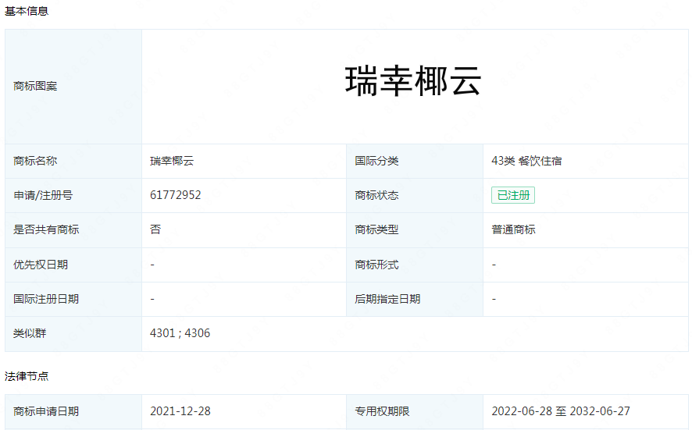
Task: Click the 瑞幸椰云 trademark image
Action: [413, 81]
